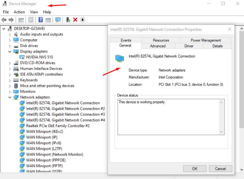
Task: Click OK in the Properties dialog
Action: [195, 169]
